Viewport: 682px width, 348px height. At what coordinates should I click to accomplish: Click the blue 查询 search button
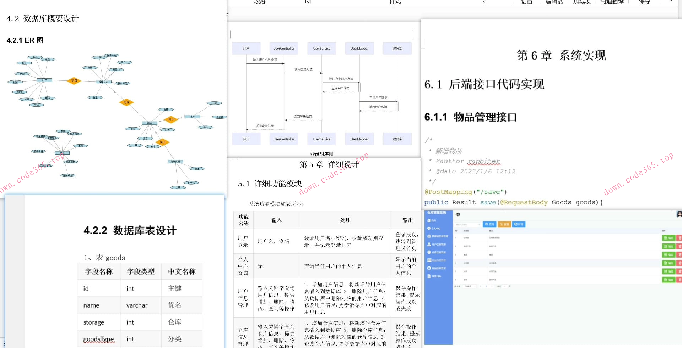click(x=489, y=224)
